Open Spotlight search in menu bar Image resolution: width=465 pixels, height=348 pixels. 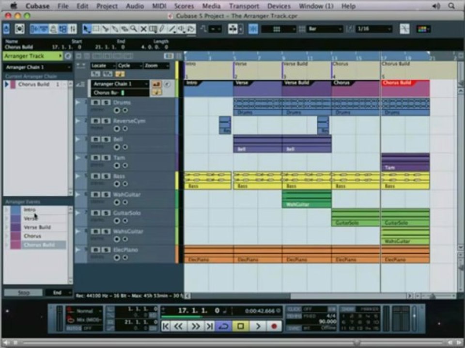point(451,6)
